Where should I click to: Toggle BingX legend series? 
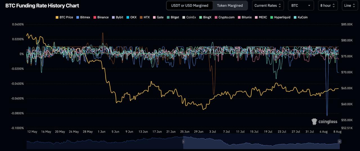click(205, 17)
